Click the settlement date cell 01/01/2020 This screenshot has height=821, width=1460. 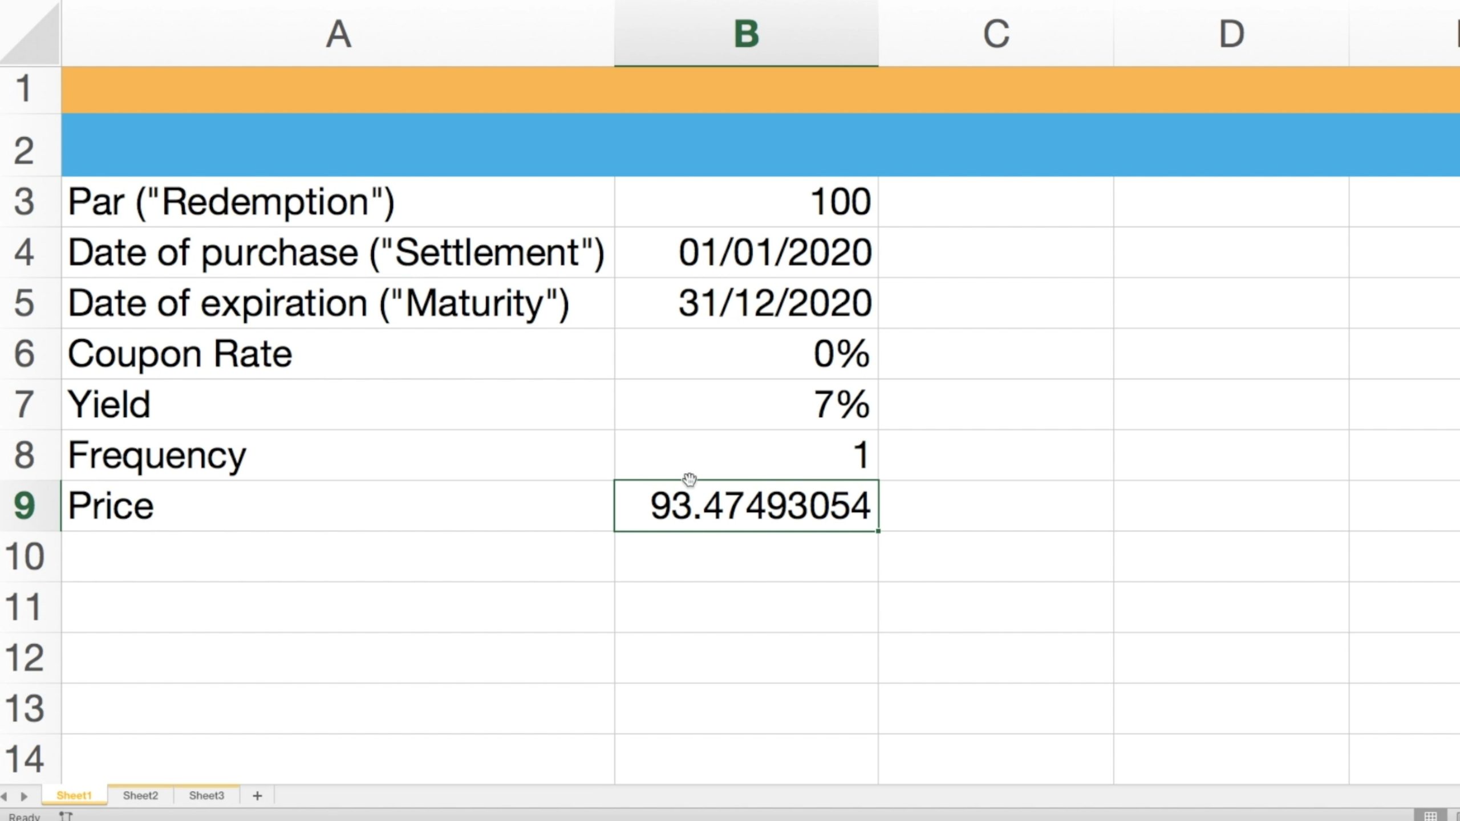[x=746, y=252]
